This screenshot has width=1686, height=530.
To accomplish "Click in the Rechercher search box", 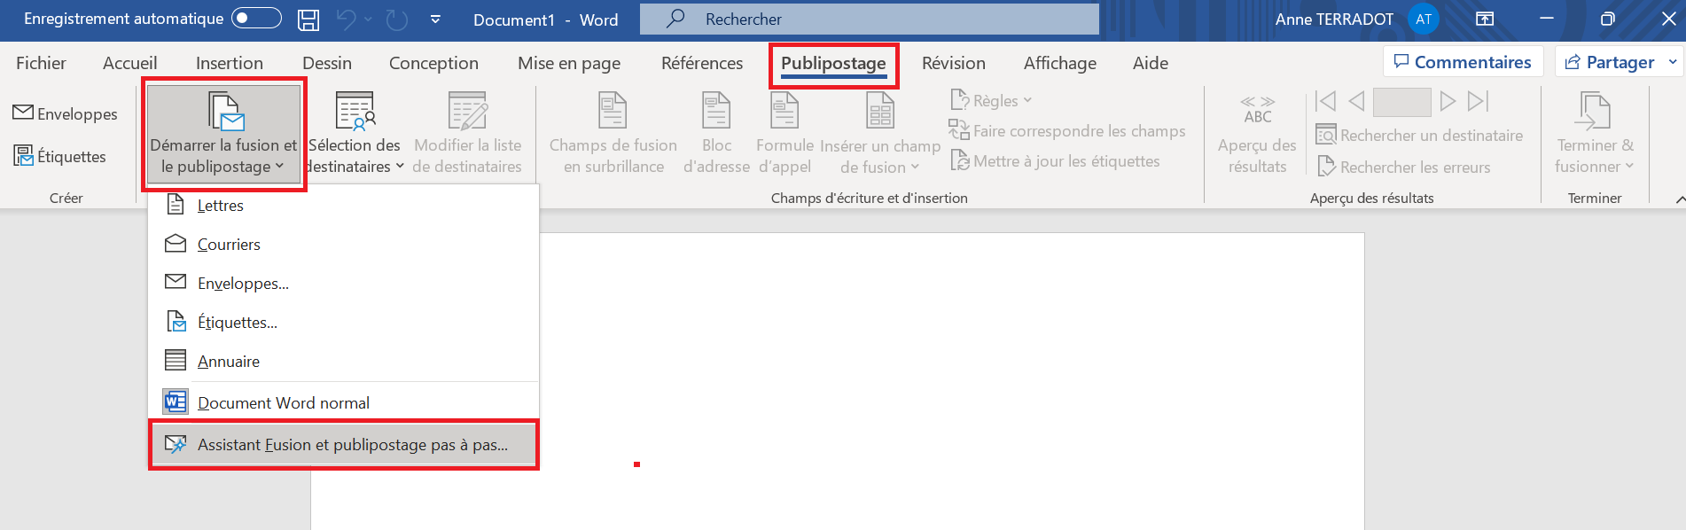I will (x=869, y=19).
